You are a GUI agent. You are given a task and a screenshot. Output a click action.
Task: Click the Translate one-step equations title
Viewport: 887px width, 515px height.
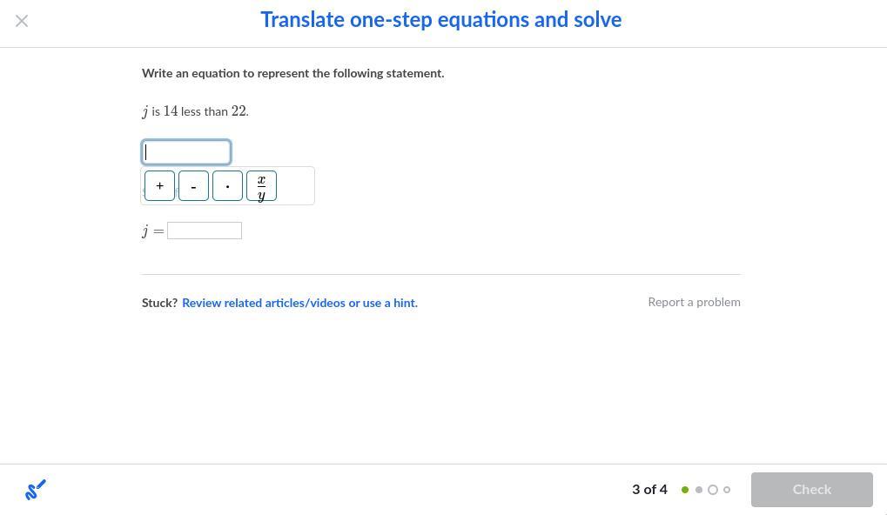(440, 20)
